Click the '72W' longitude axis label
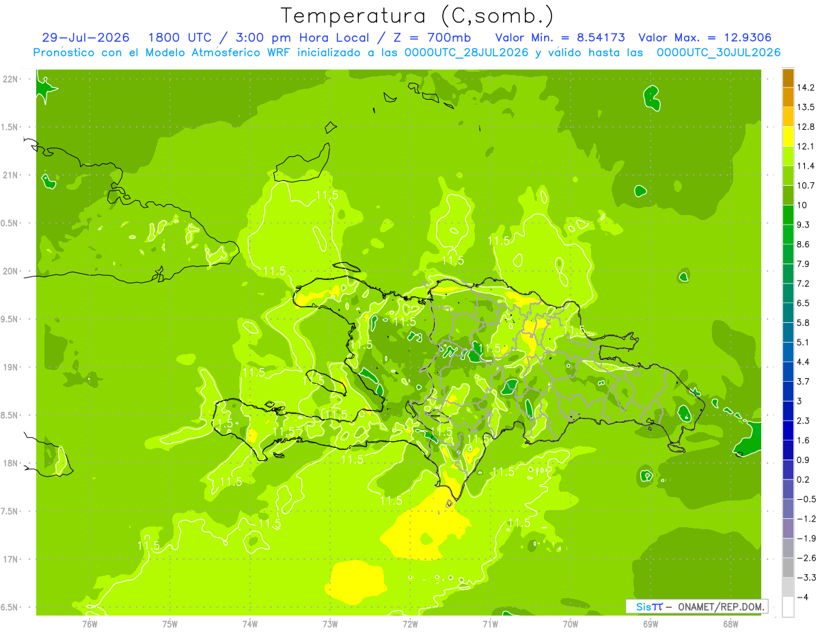Viewport: 820px width, 633px height. tap(410, 623)
